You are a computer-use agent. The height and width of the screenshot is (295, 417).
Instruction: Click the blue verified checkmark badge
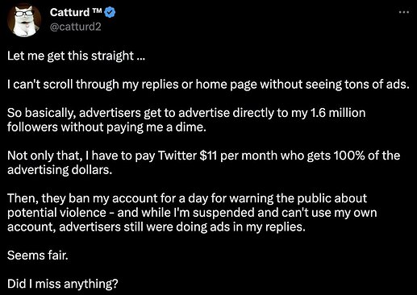click(110, 12)
